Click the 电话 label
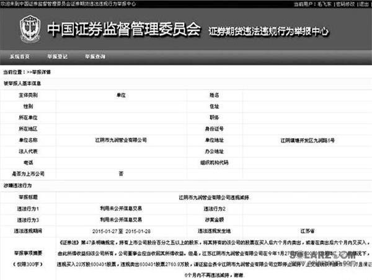 (29, 163)
